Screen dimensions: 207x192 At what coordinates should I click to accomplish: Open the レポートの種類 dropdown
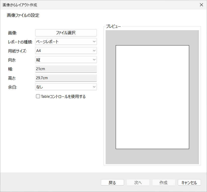click(66, 41)
